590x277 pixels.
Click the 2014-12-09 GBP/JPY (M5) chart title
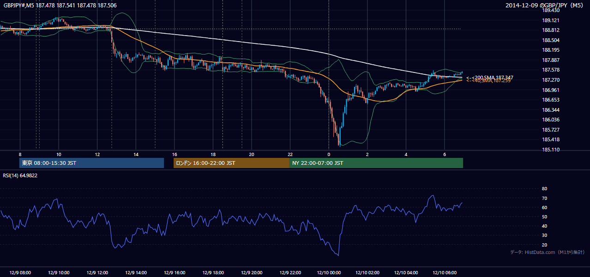click(545, 6)
